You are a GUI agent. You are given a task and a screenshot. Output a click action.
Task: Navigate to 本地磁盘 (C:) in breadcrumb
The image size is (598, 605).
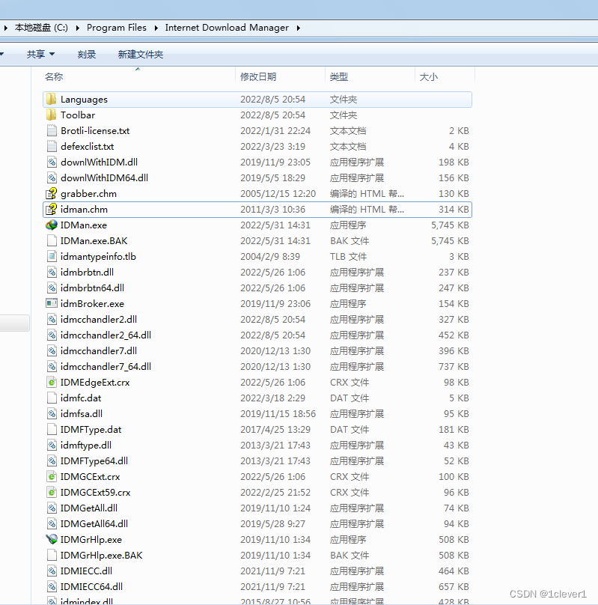[41, 28]
